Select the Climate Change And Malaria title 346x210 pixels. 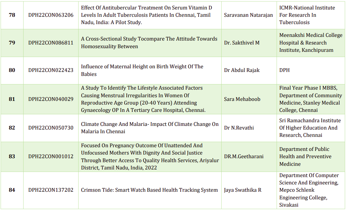coord(149,128)
